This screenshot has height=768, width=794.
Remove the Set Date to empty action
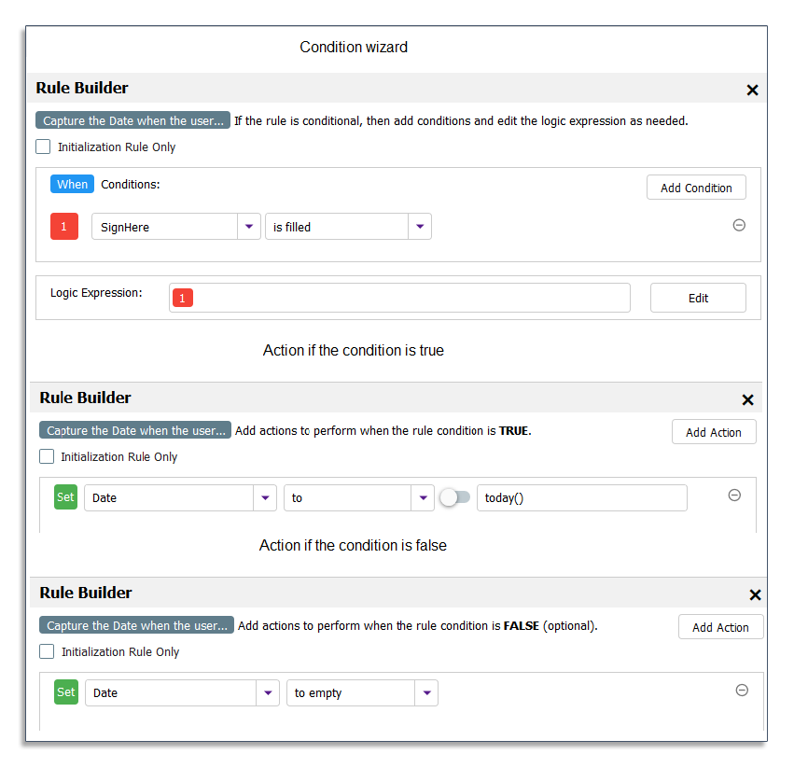pyautogui.click(x=742, y=690)
